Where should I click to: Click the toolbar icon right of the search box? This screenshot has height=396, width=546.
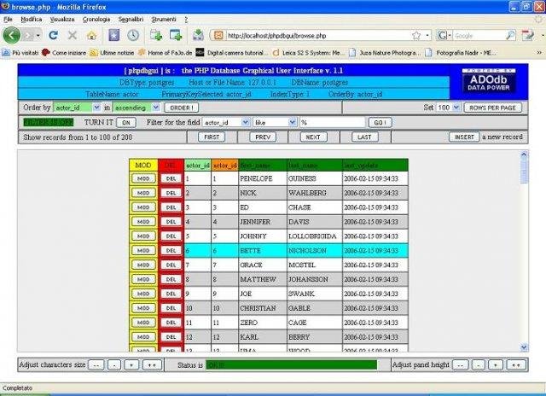click(x=527, y=35)
